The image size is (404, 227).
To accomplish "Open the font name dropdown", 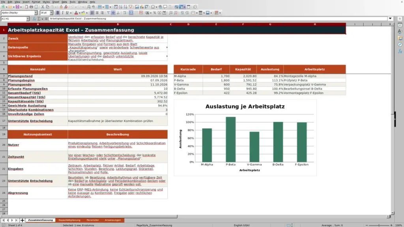I will (x=36, y=13).
